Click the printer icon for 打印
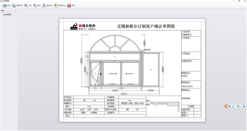 pos(4,5)
